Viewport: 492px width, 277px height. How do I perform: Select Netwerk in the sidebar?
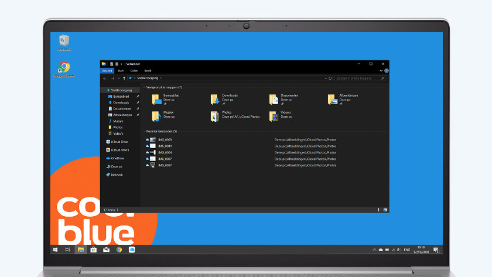pyautogui.click(x=117, y=175)
